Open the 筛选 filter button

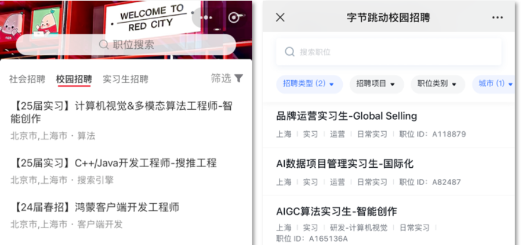pos(227,78)
